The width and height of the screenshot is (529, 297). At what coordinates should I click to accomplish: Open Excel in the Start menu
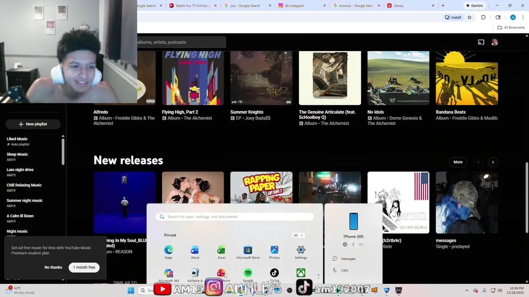click(222, 252)
